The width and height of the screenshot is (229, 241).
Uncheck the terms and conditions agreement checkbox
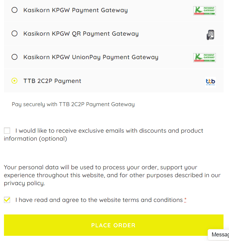pyautogui.click(x=7, y=200)
